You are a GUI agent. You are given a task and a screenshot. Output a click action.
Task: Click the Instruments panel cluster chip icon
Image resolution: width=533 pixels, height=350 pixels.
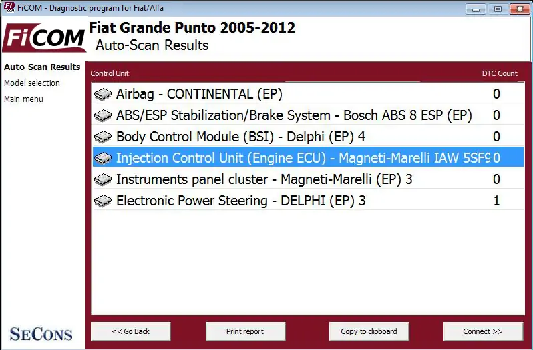[103, 180]
